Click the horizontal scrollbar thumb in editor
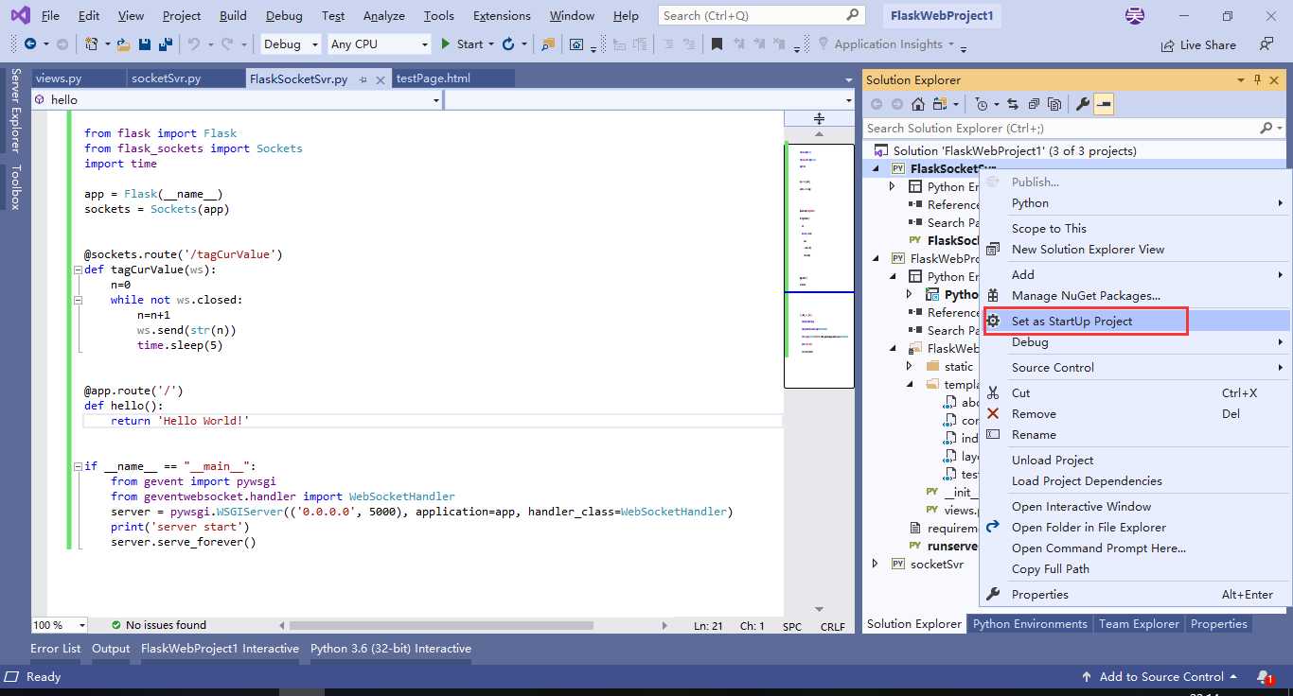The height and width of the screenshot is (696, 1293). (x=441, y=625)
